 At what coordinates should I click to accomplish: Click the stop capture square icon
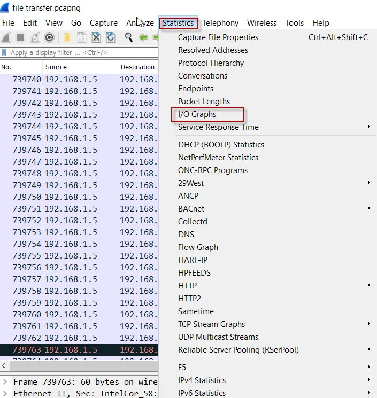tap(20, 37)
